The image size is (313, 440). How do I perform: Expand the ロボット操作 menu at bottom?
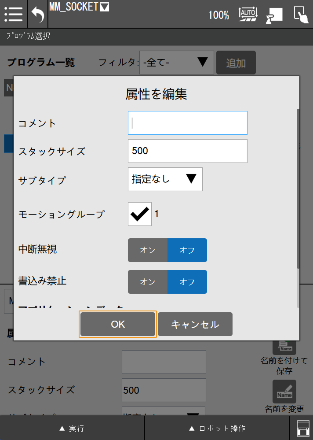click(217, 428)
